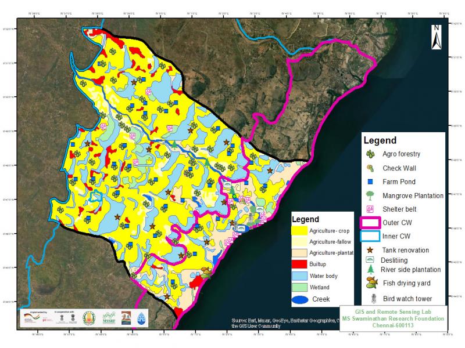This screenshot has height=348, width=465.
Task: Click the Tamil Nadu government emblem logo
Action: 88,318
